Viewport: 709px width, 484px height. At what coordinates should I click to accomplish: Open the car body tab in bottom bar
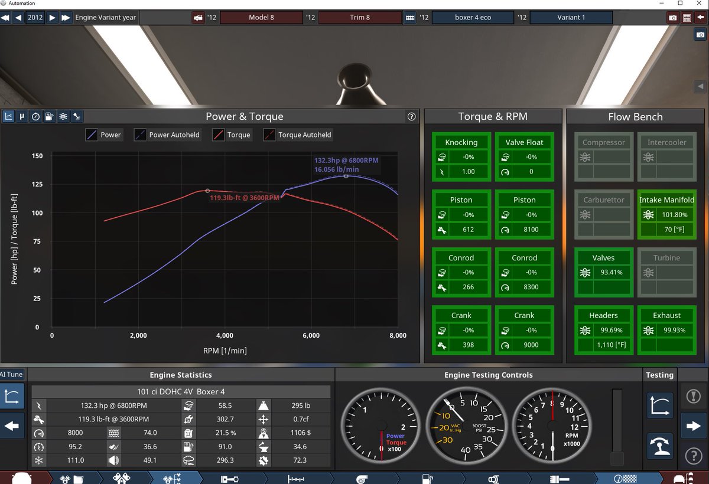click(21, 478)
